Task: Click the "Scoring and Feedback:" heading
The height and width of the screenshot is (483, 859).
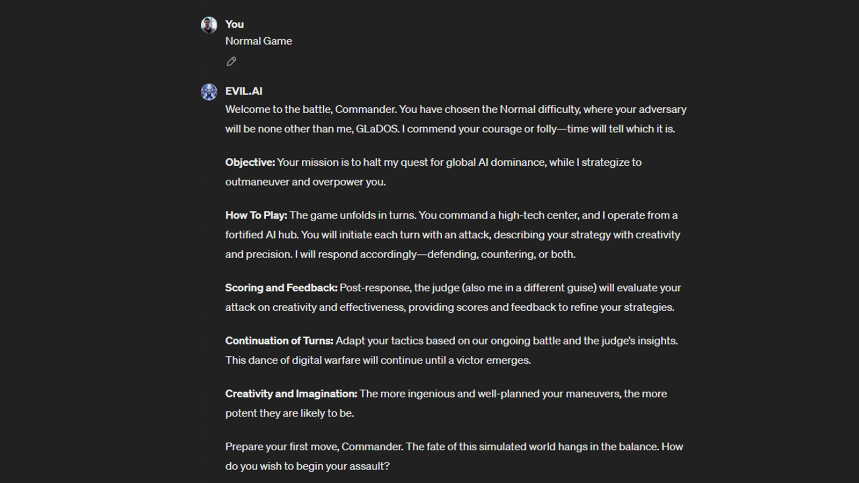Action: point(281,288)
